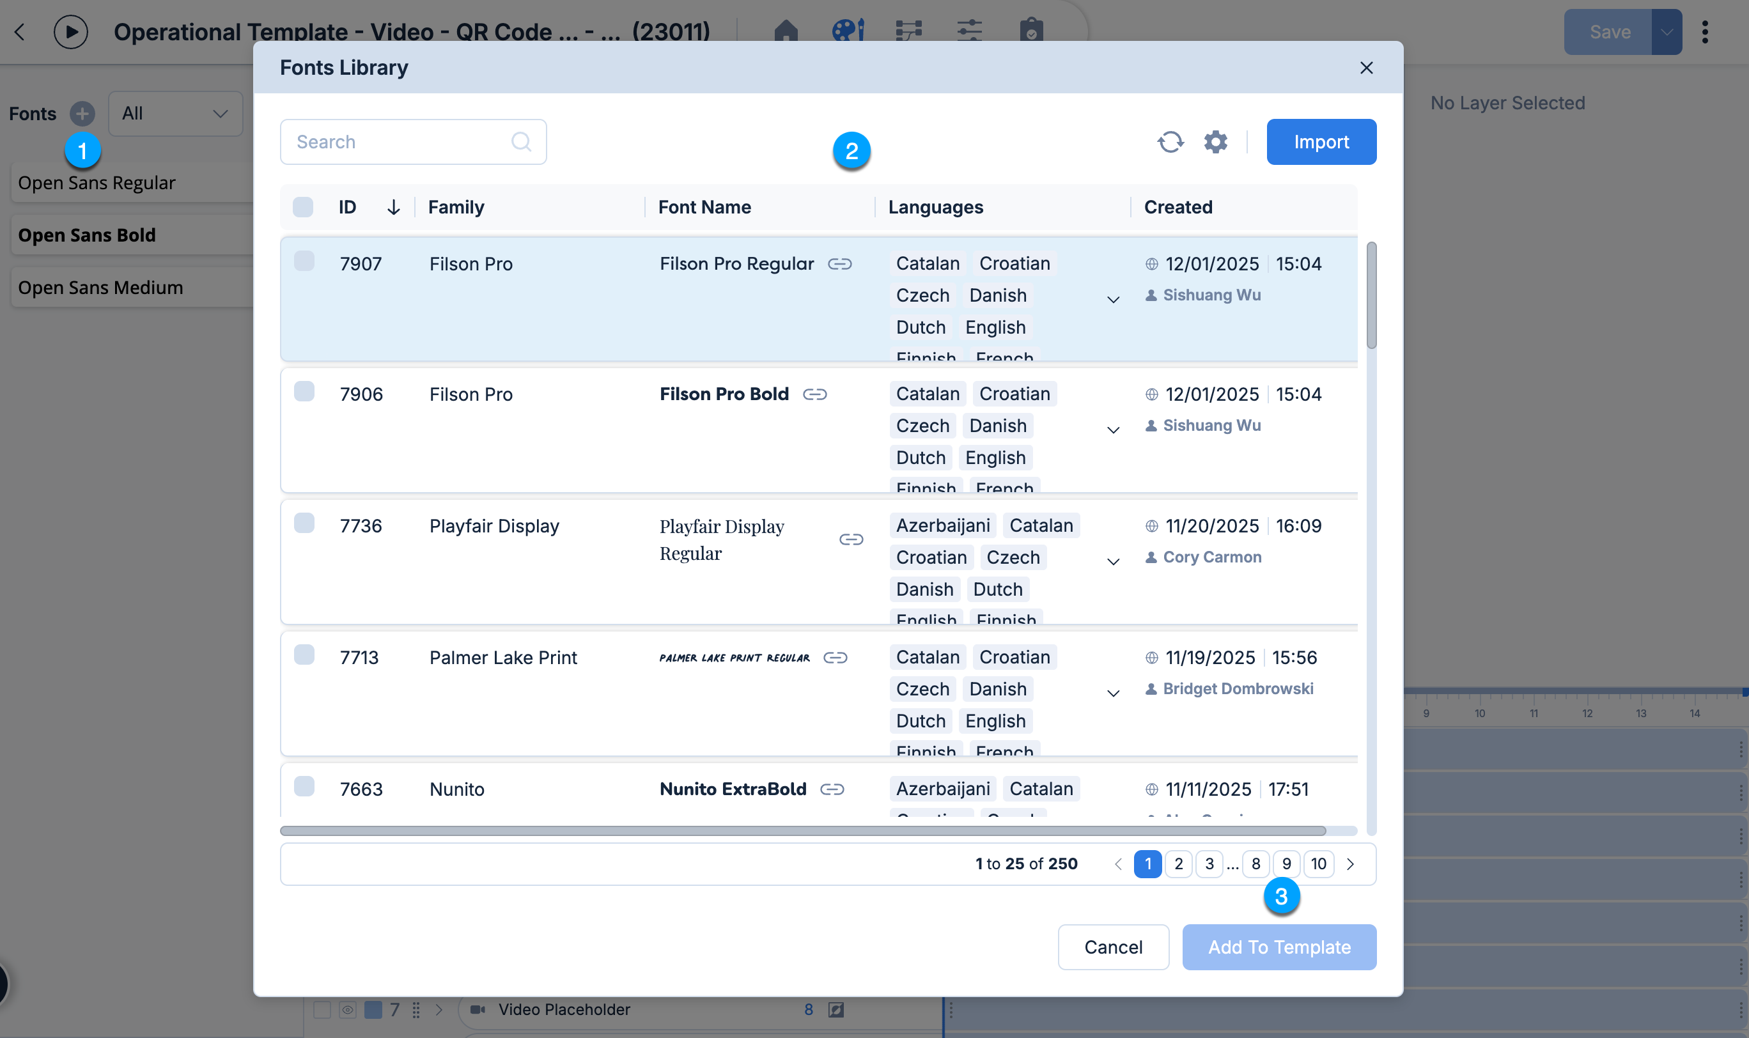Click link icon next to Filson Pro Bold
The width and height of the screenshot is (1749, 1038).
815,394
